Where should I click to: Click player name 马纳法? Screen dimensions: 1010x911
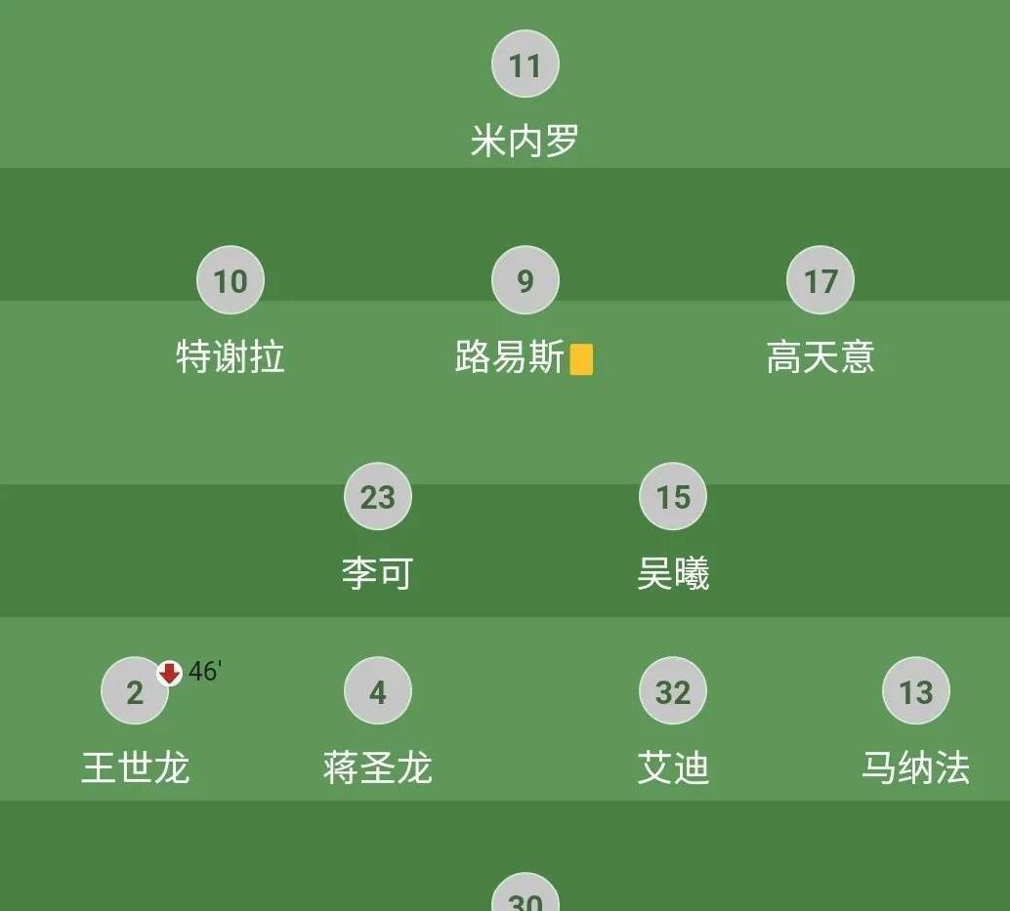click(x=915, y=767)
